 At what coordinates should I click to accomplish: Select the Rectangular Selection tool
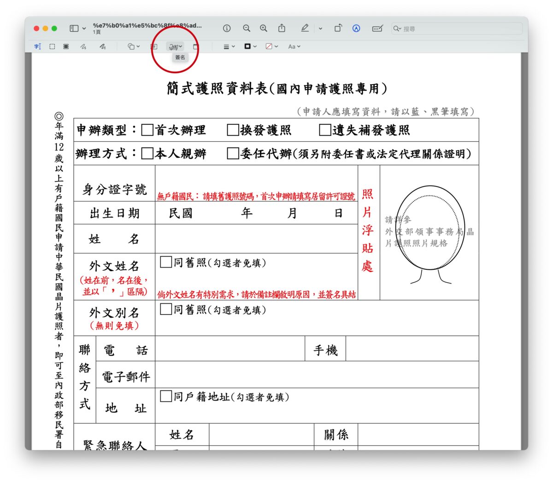pos(52,47)
